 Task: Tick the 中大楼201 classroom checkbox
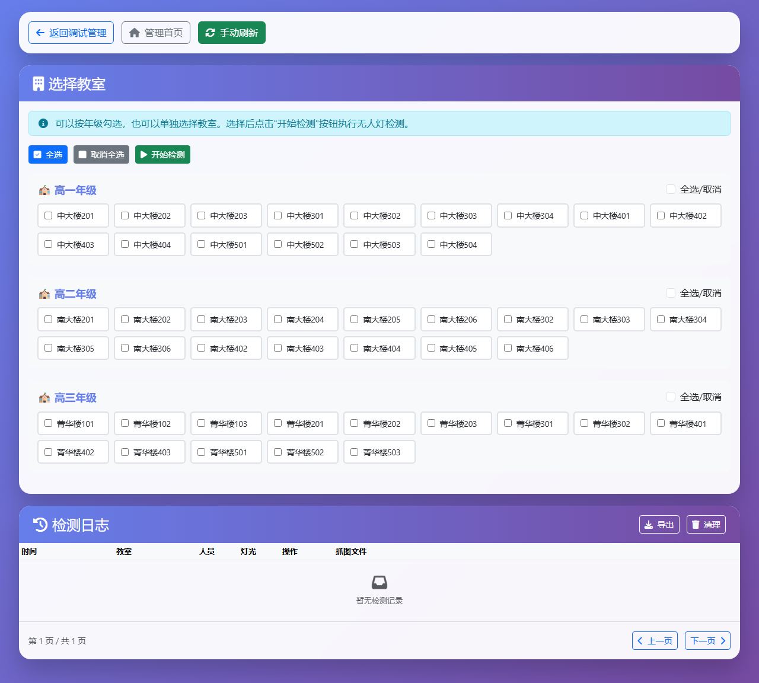49,216
